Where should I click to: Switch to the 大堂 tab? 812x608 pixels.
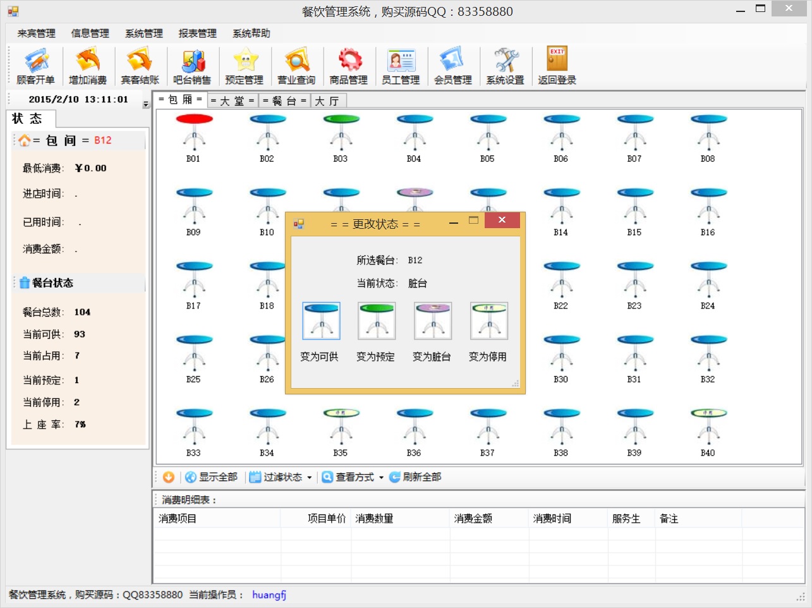pyautogui.click(x=232, y=101)
